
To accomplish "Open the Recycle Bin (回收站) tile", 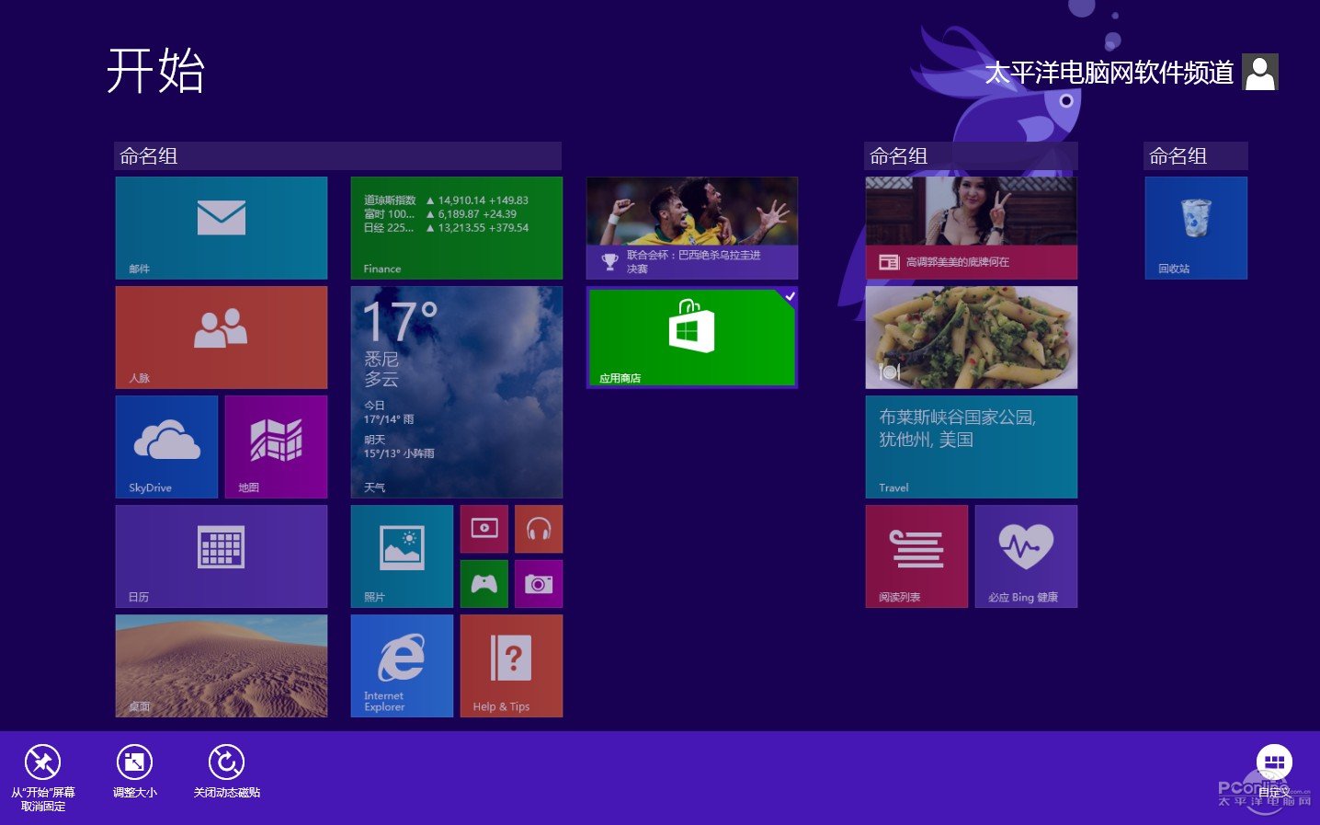I will click(1196, 228).
